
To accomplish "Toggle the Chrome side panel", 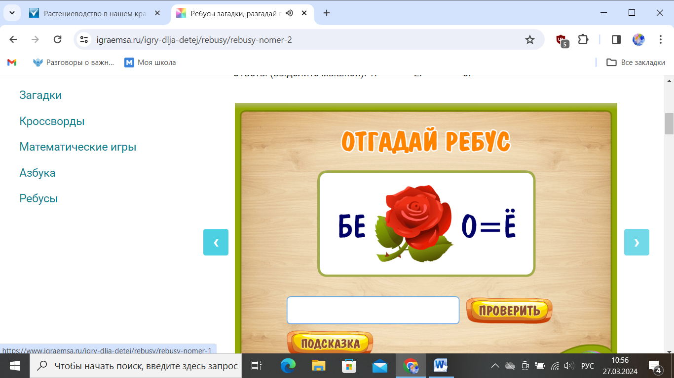I will click(616, 39).
